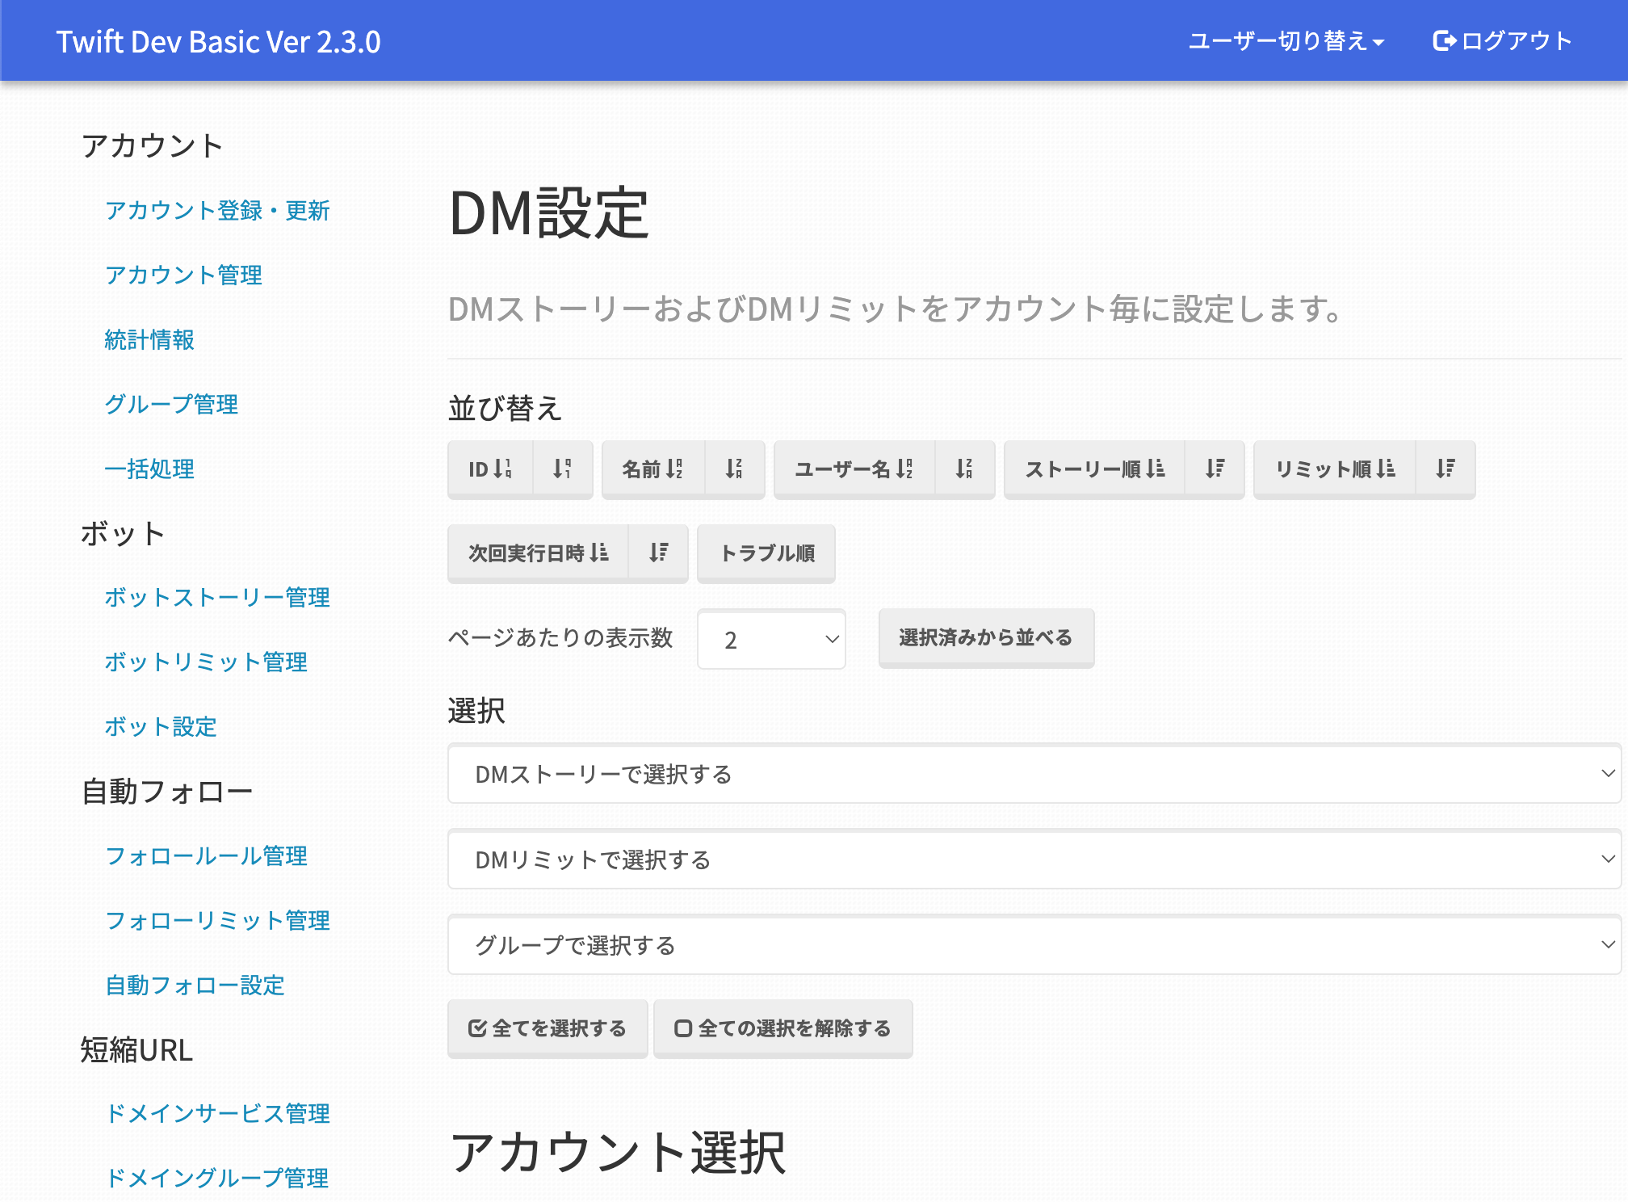
Task: Open アカウント登録・更新 sidebar link
Action: coord(217,211)
